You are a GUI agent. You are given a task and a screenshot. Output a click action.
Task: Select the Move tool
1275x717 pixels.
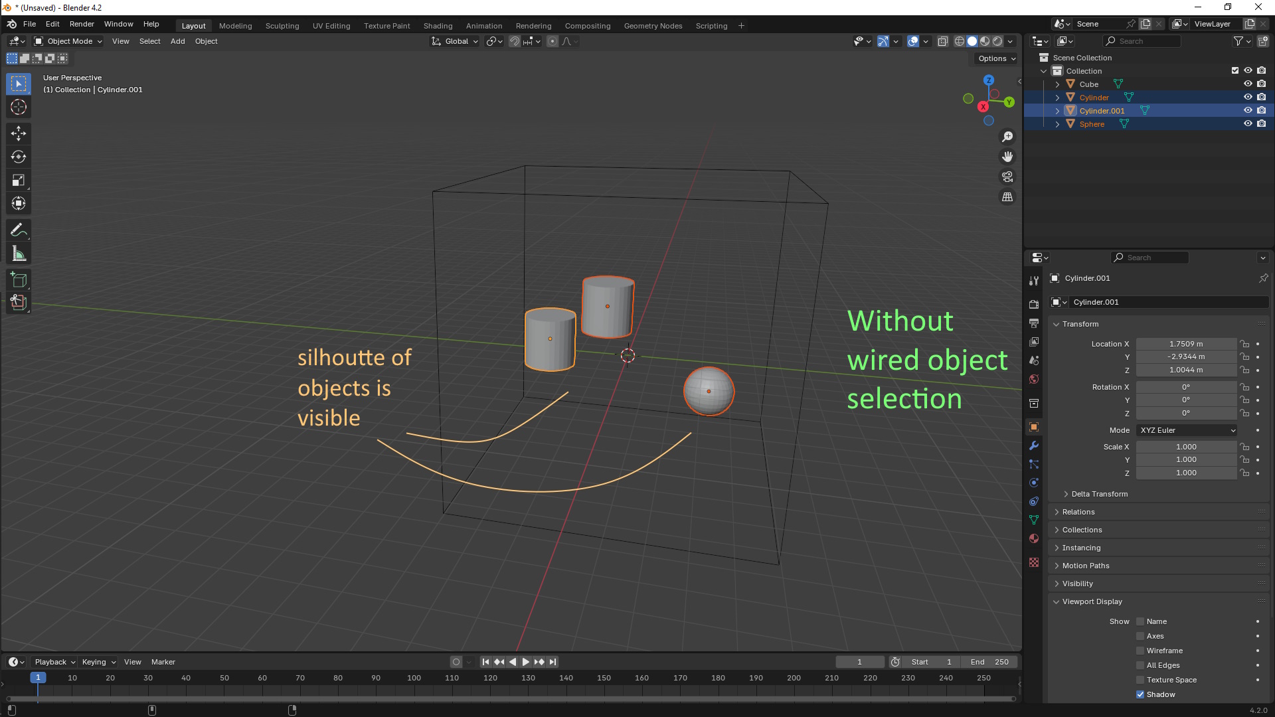pos(19,133)
